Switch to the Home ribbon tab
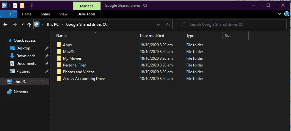The height and width of the screenshot is (131, 291). (x=27, y=14)
